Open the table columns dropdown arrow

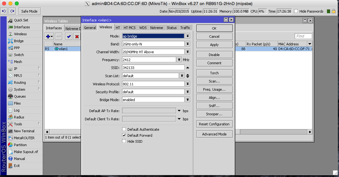click(x=310, y=44)
